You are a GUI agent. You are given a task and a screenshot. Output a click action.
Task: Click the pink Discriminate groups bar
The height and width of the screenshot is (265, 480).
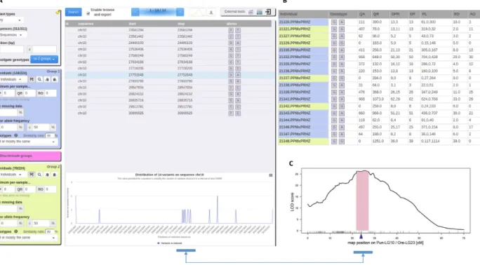(x=30, y=156)
